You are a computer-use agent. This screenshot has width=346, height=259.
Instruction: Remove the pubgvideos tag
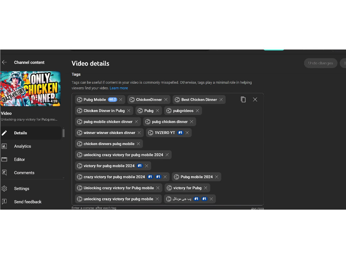point(198,111)
